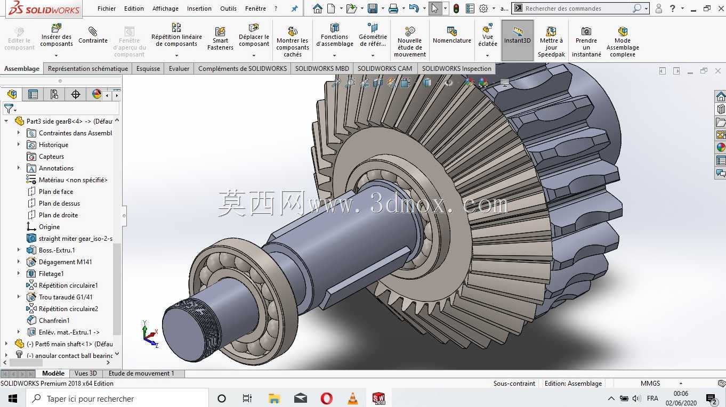
Task: Expand Boss.-Extru.1 feature
Action: pyautogui.click(x=19, y=250)
